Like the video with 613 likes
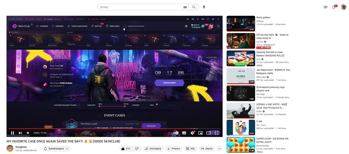This screenshot has width=349, height=154. (126, 148)
